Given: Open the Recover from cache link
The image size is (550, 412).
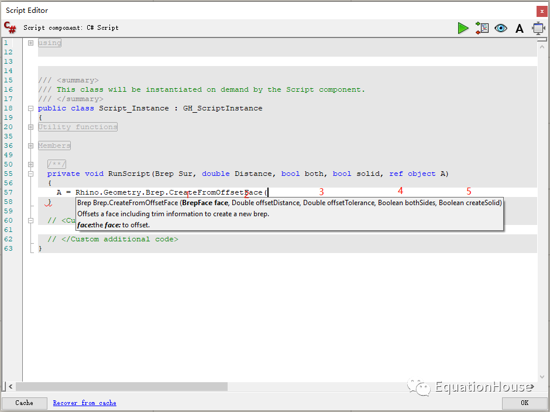Looking at the screenshot, I should point(84,403).
